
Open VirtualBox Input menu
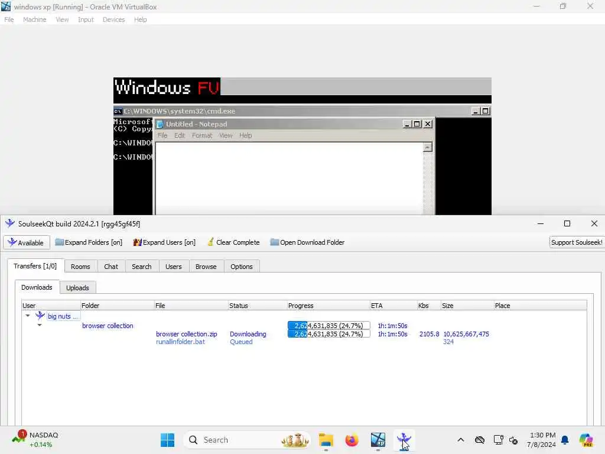(x=86, y=20)
